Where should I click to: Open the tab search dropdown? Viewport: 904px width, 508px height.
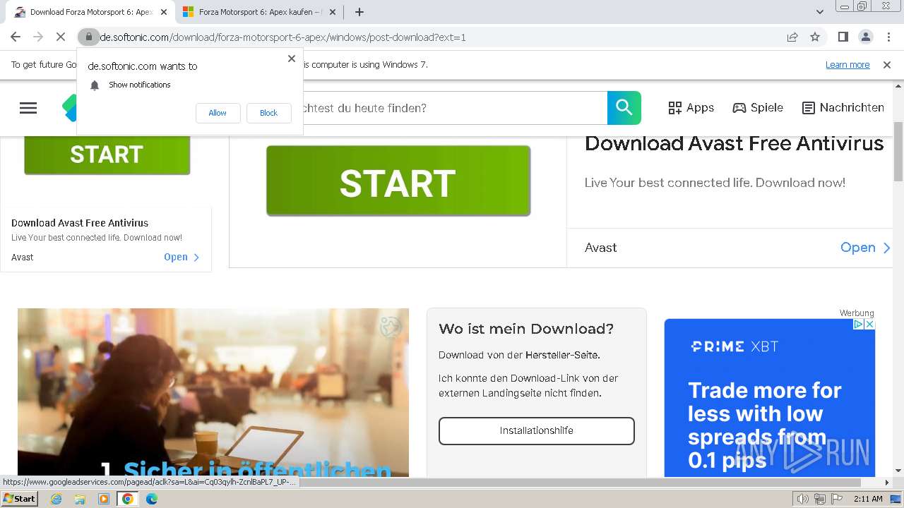pyautogui.click(x=819, y=12)
